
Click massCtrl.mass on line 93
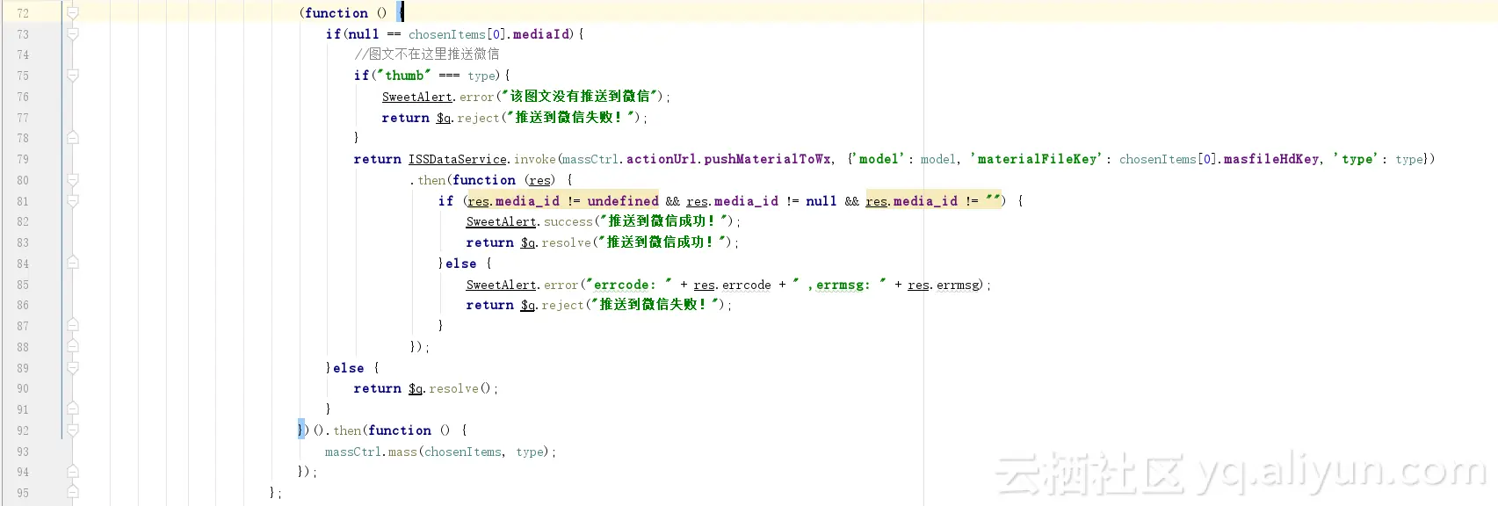coord(371,452)
